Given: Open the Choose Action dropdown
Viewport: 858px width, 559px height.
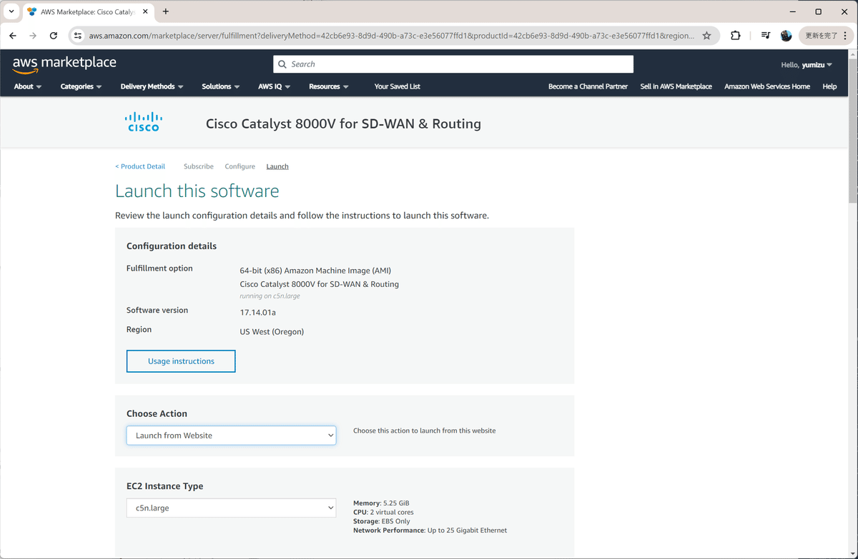Looking at the screenshot, I should [x=230, y=435].
